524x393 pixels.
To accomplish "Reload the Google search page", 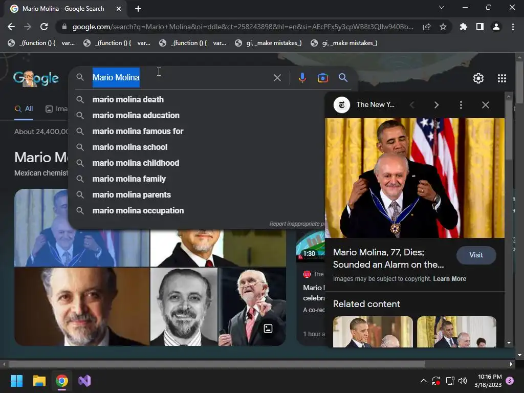I will tap(44, 27).
